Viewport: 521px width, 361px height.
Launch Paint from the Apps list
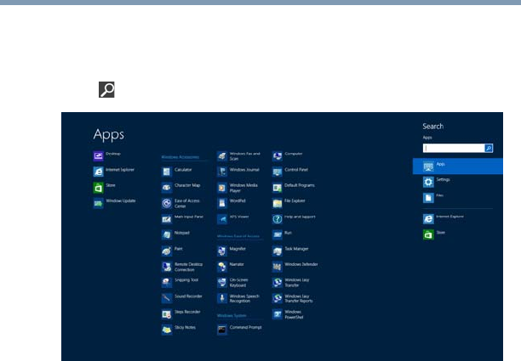167,250
